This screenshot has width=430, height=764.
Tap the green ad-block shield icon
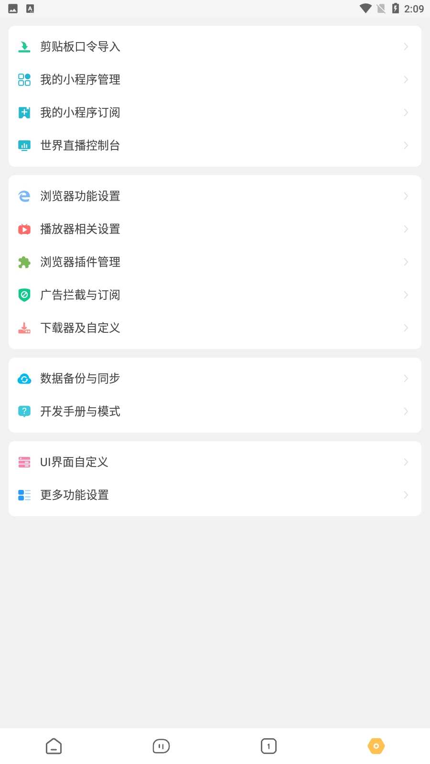pyautogui.click(x=24, y=295)
